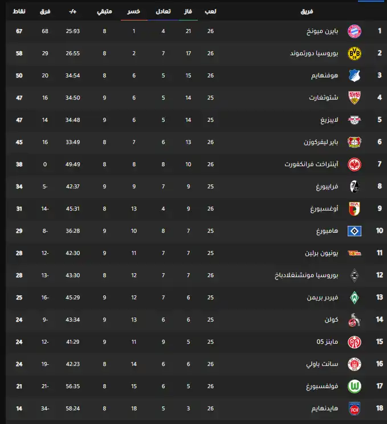Click the Hoffenheim club crest

coord(355,75)
